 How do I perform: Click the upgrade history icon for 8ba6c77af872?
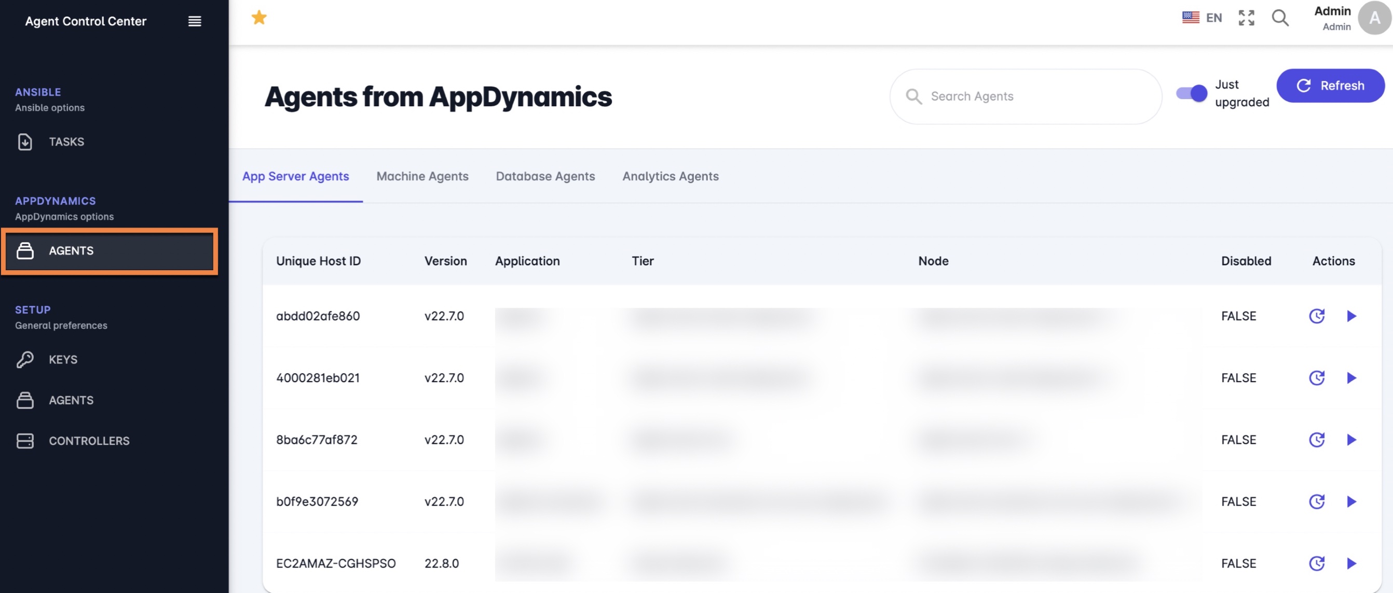tap(1316, 440)
